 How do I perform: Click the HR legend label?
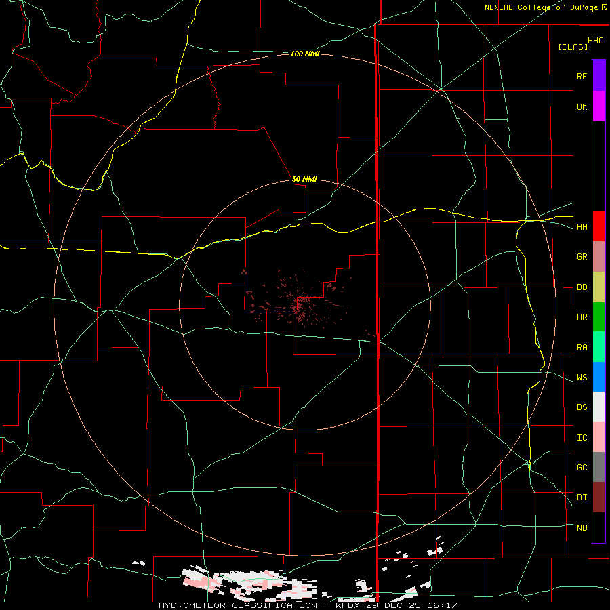pyautogui.click(x=582, y=317)
